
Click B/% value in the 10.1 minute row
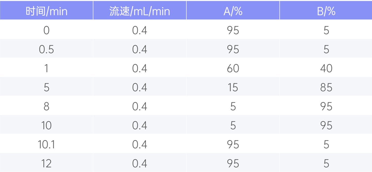point(326,144)
